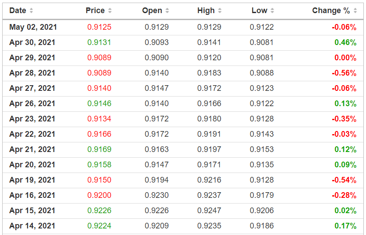The image size is (366, 235).
Task: Sort table by the Date column label
Action: pos(18,10)
